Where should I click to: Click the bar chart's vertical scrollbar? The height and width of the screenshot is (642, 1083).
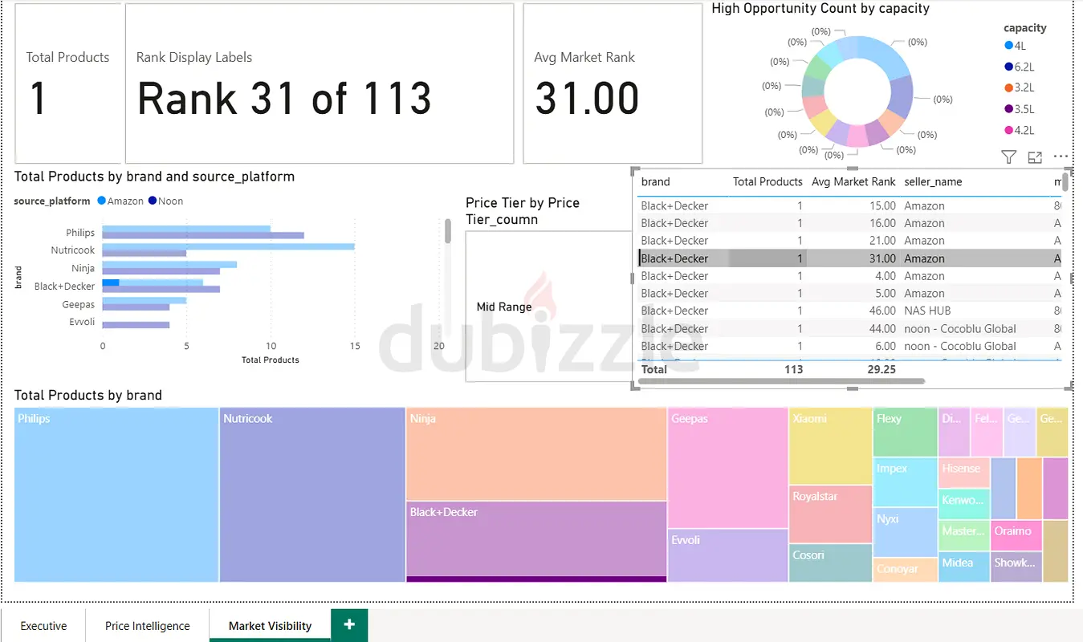[448, 231]
